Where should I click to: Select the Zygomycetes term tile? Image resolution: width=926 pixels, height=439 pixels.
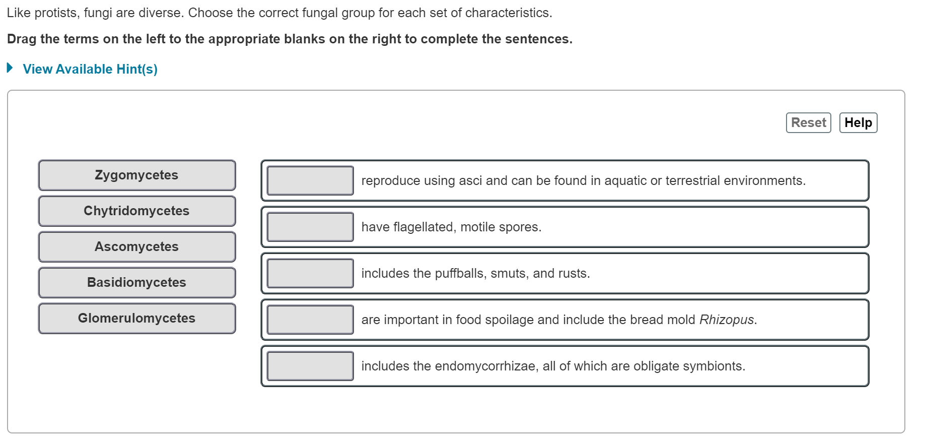[x=136, y=175]
